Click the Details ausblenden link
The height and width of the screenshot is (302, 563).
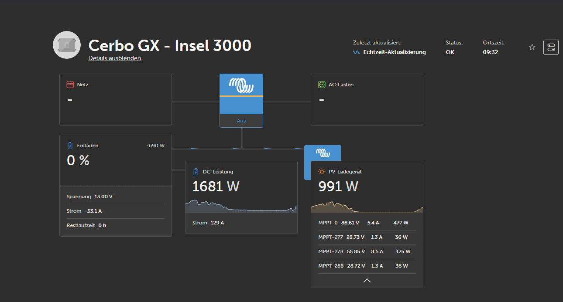[115, 58]
